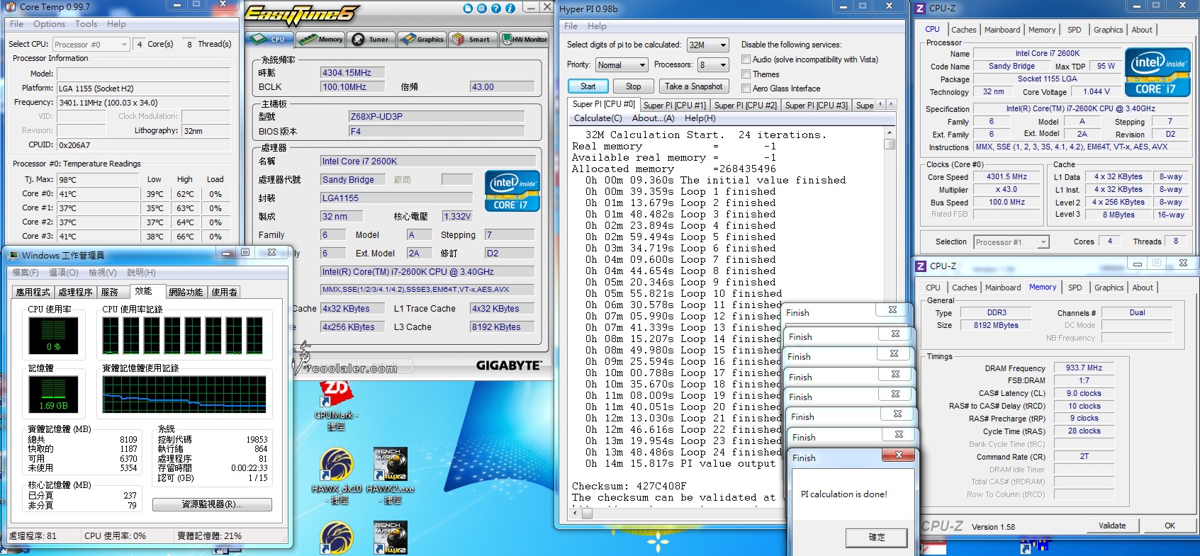Select Super PI [CPU #1] tab
The height and width of the screenshot is (556, 1200).
(674, 105)
